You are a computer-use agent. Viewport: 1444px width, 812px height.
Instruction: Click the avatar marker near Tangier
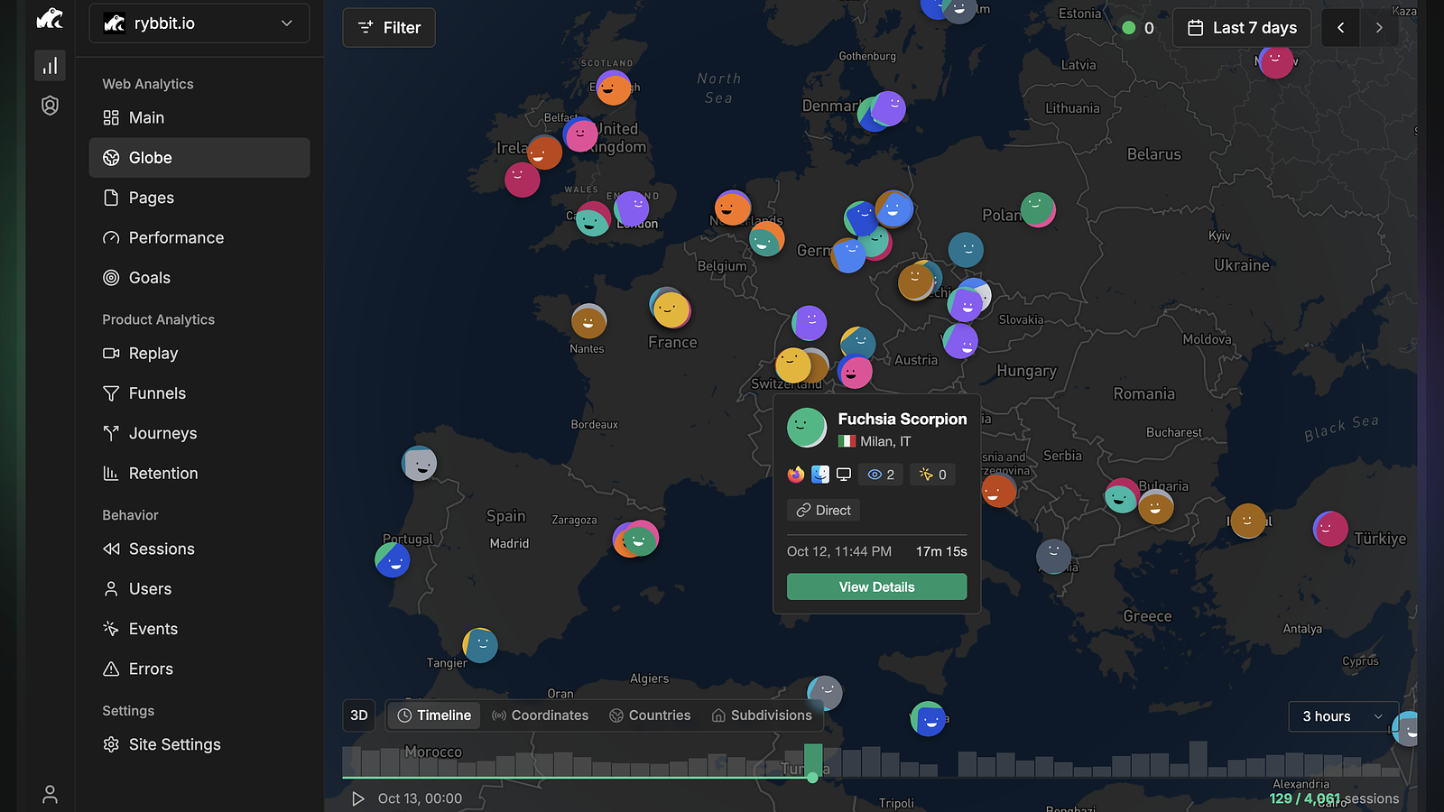coord(480,645)
